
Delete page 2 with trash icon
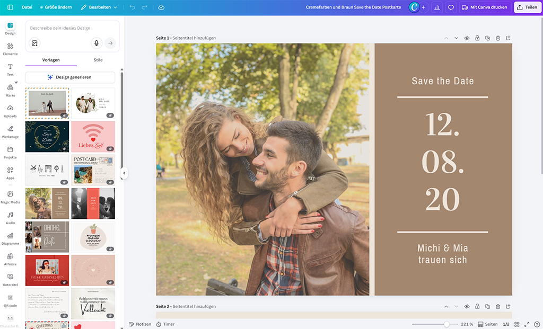[498, 307]
